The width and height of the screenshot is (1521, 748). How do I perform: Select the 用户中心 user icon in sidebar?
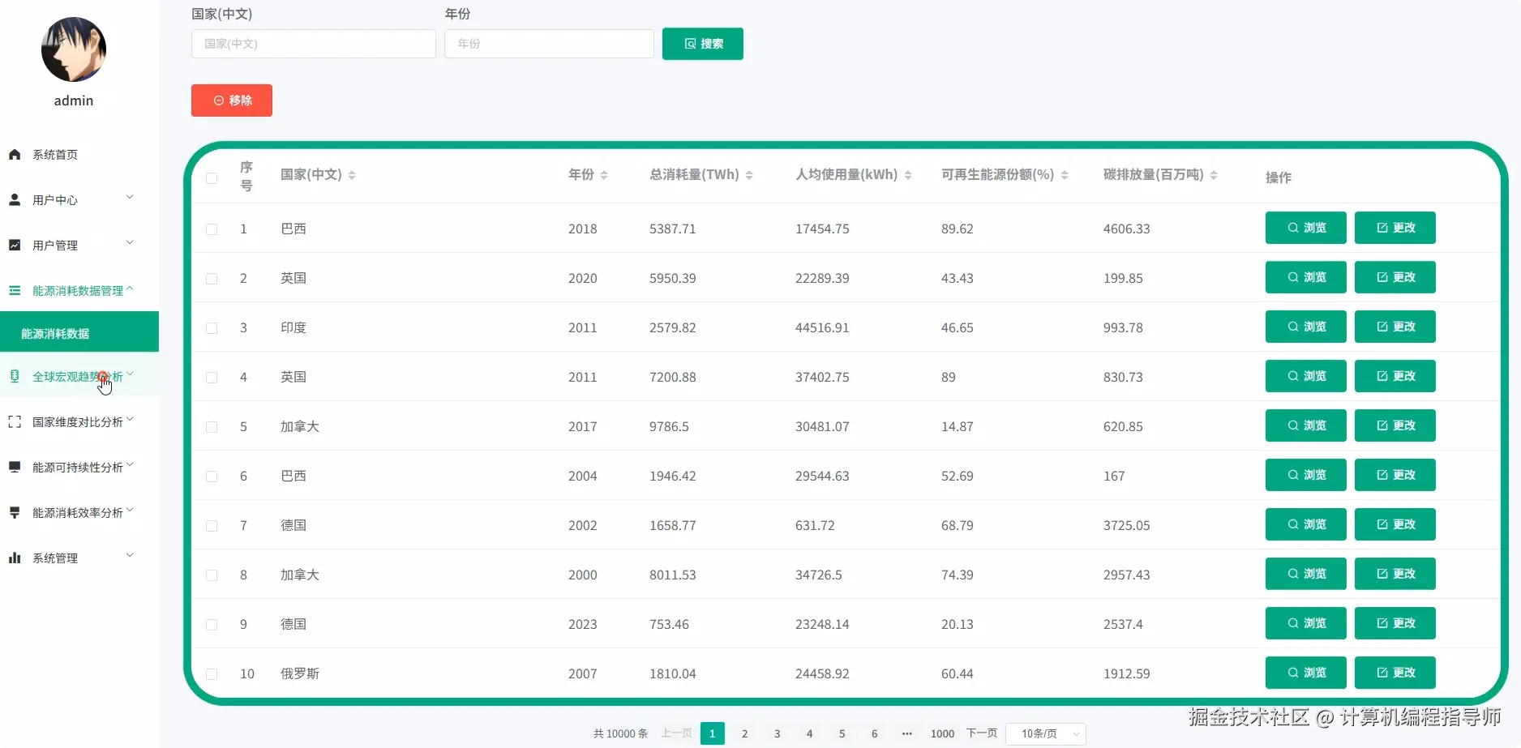click(15, 199)
